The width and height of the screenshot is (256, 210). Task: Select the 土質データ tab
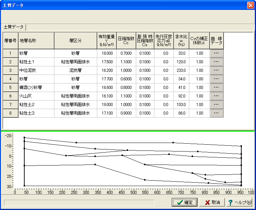pos(14,27)
